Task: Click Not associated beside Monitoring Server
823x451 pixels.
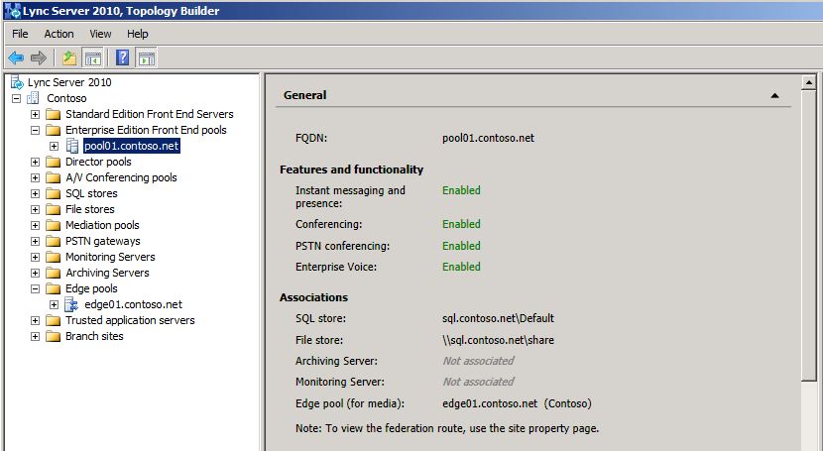Action: coord(478,382)
